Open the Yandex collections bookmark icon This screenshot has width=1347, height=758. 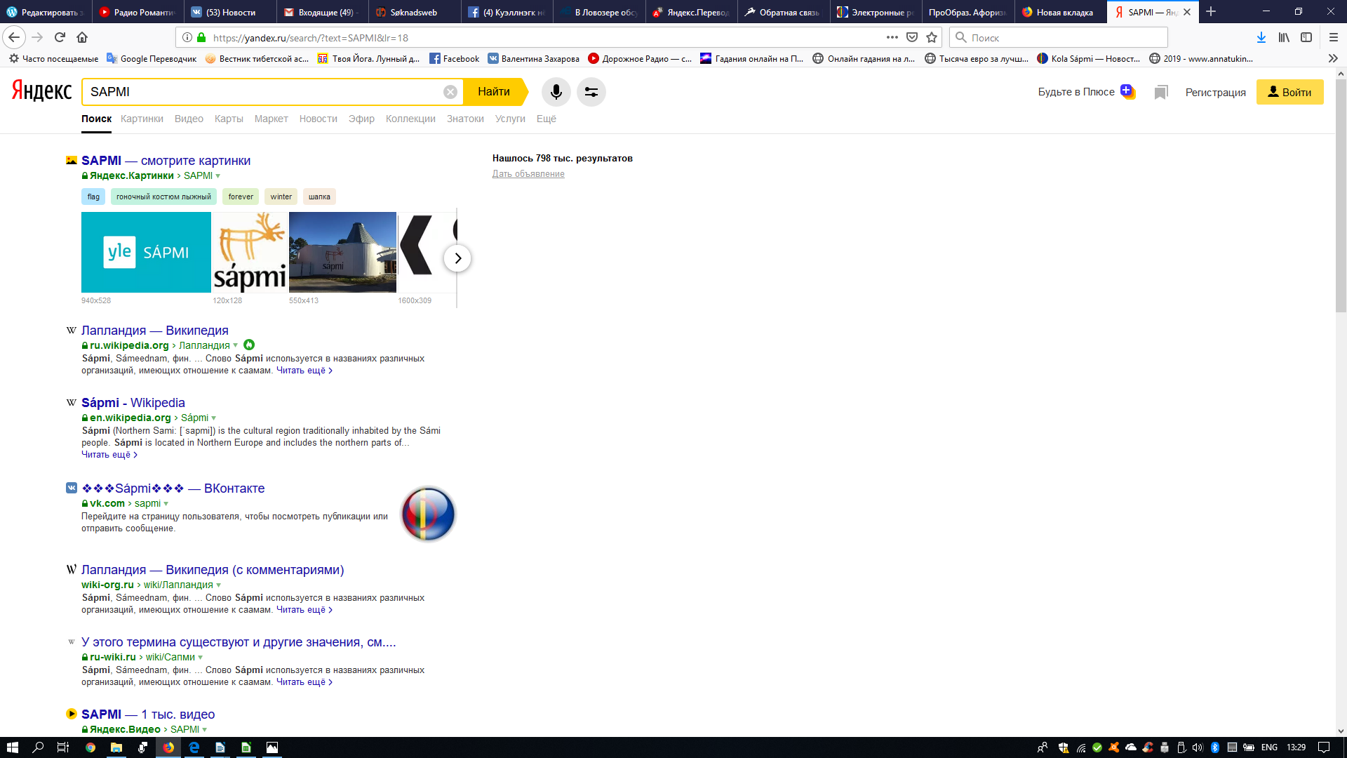point(1161,93)
